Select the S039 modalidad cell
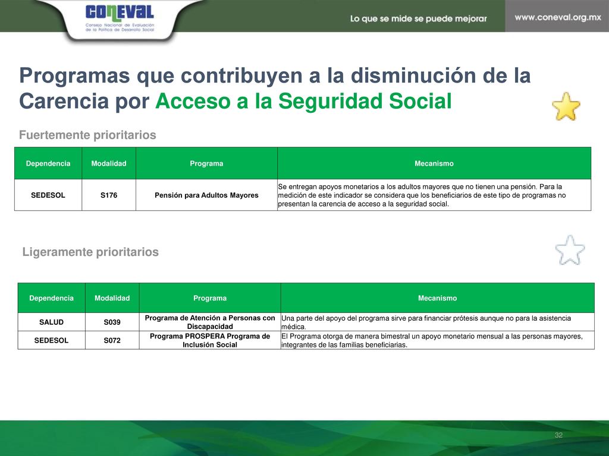Image resolution: width=609 pixels, height=456 pixels. [112, 322]
